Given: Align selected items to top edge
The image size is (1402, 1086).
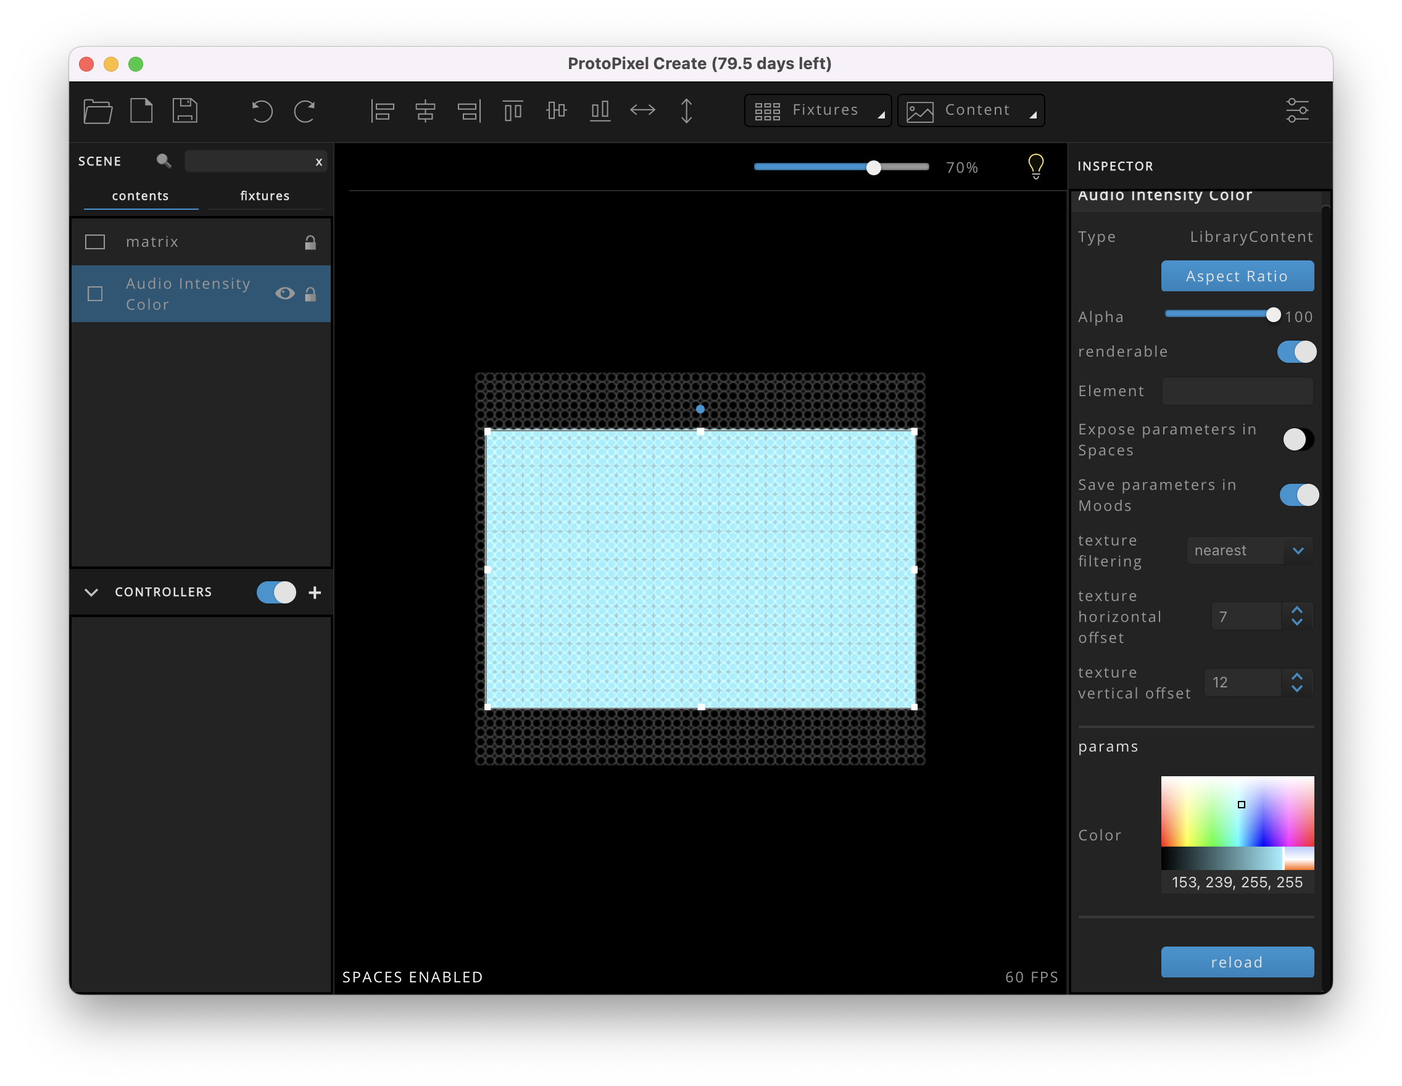Looking at the screenshot, I should (x=512, y=110).
